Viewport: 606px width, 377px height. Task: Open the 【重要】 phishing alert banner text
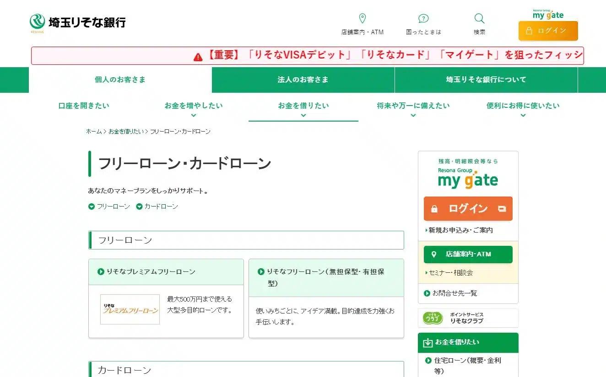[x=394, y=55]
